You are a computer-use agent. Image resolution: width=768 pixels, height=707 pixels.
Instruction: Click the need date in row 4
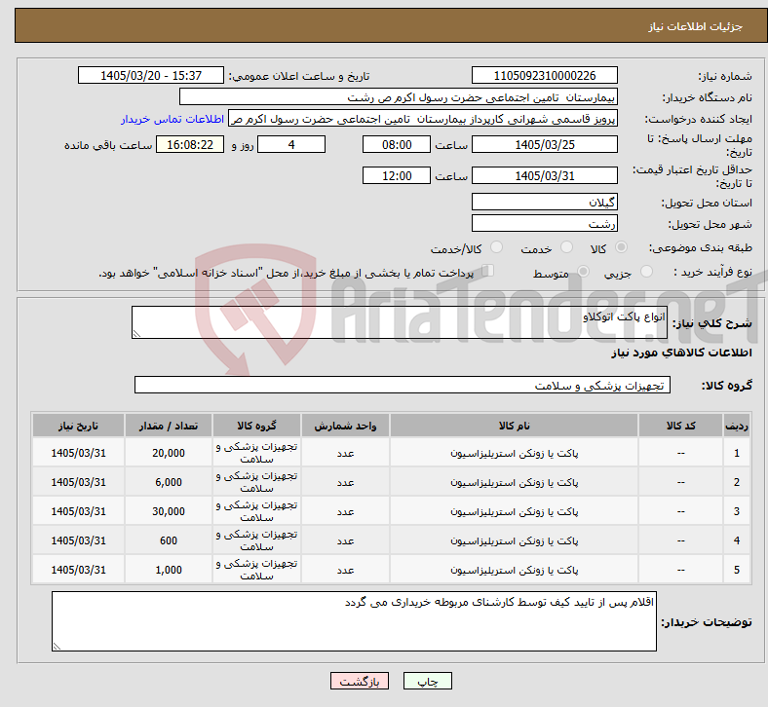pyautogui.click(x=78, y=540)
